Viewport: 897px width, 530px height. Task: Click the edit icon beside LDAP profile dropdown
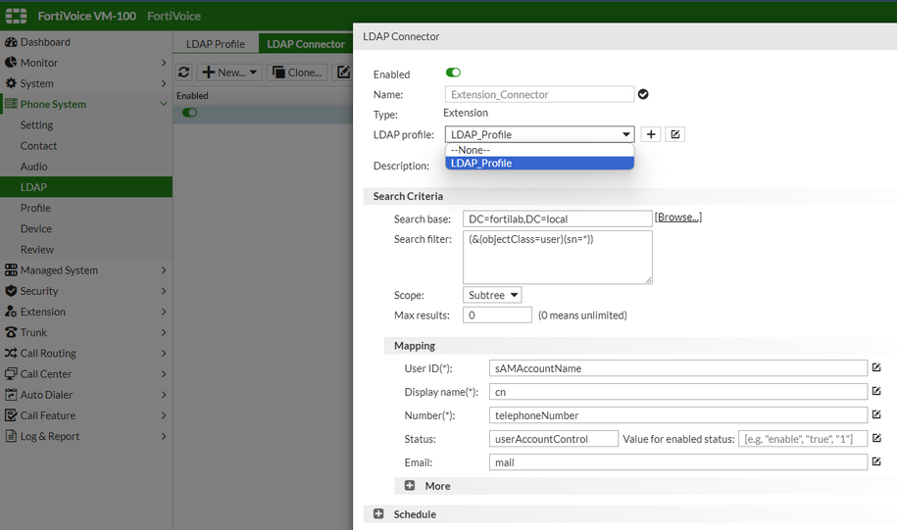[x=675, y=134]
